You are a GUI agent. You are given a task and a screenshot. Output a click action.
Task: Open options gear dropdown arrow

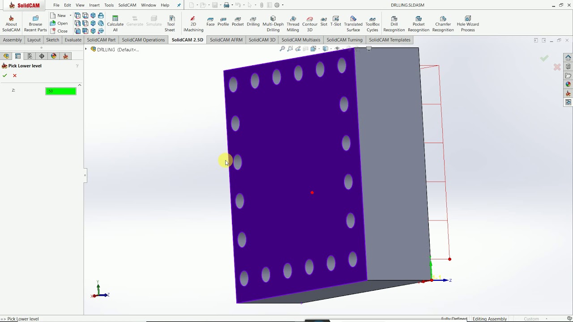(282, 5)
